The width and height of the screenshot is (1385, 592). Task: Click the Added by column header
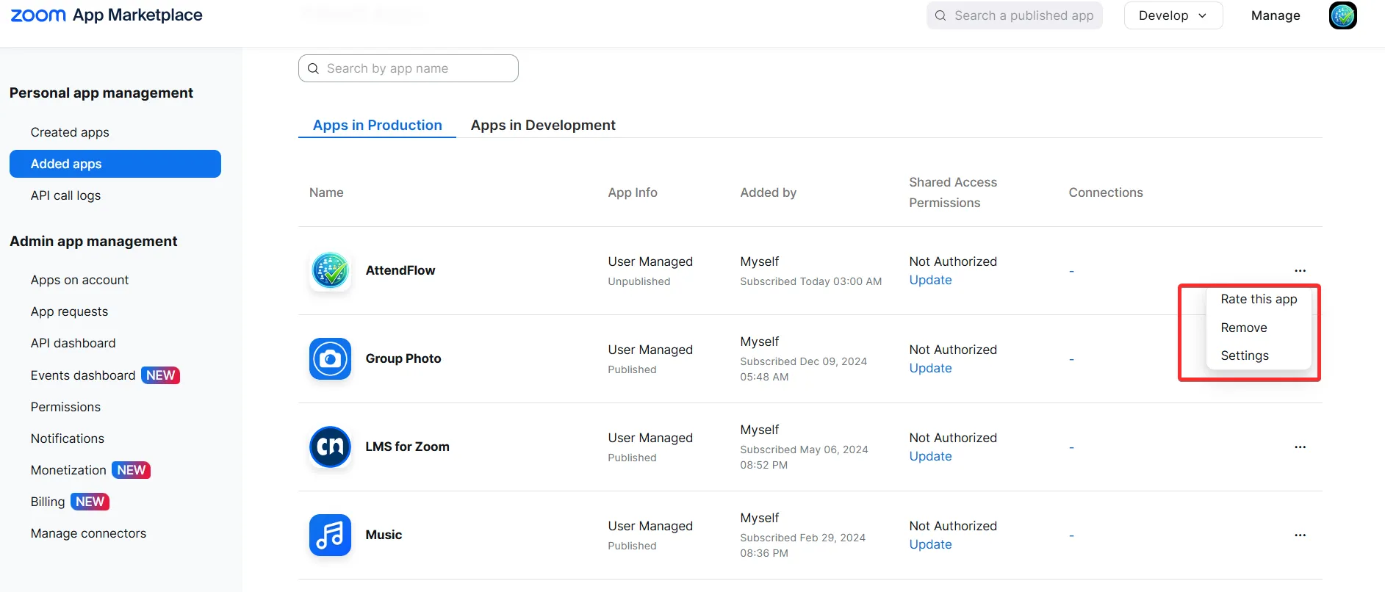tap(769, 192)
